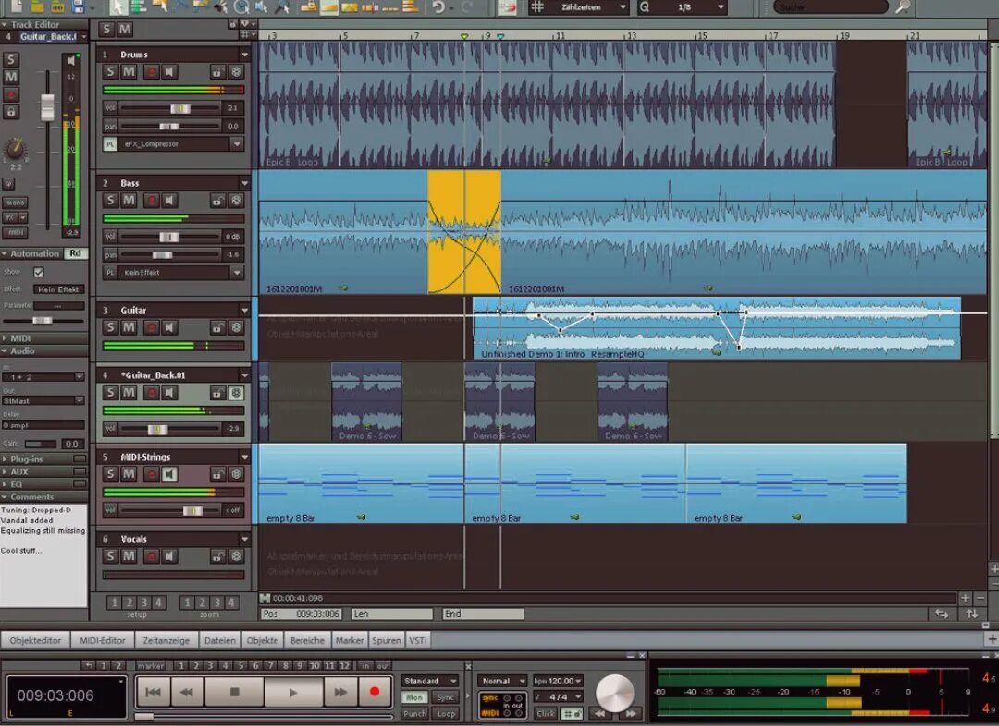The image size is (999, 726).
Task: Open the Kein Effekt dropdown on Bass
Action: point(237,273)
